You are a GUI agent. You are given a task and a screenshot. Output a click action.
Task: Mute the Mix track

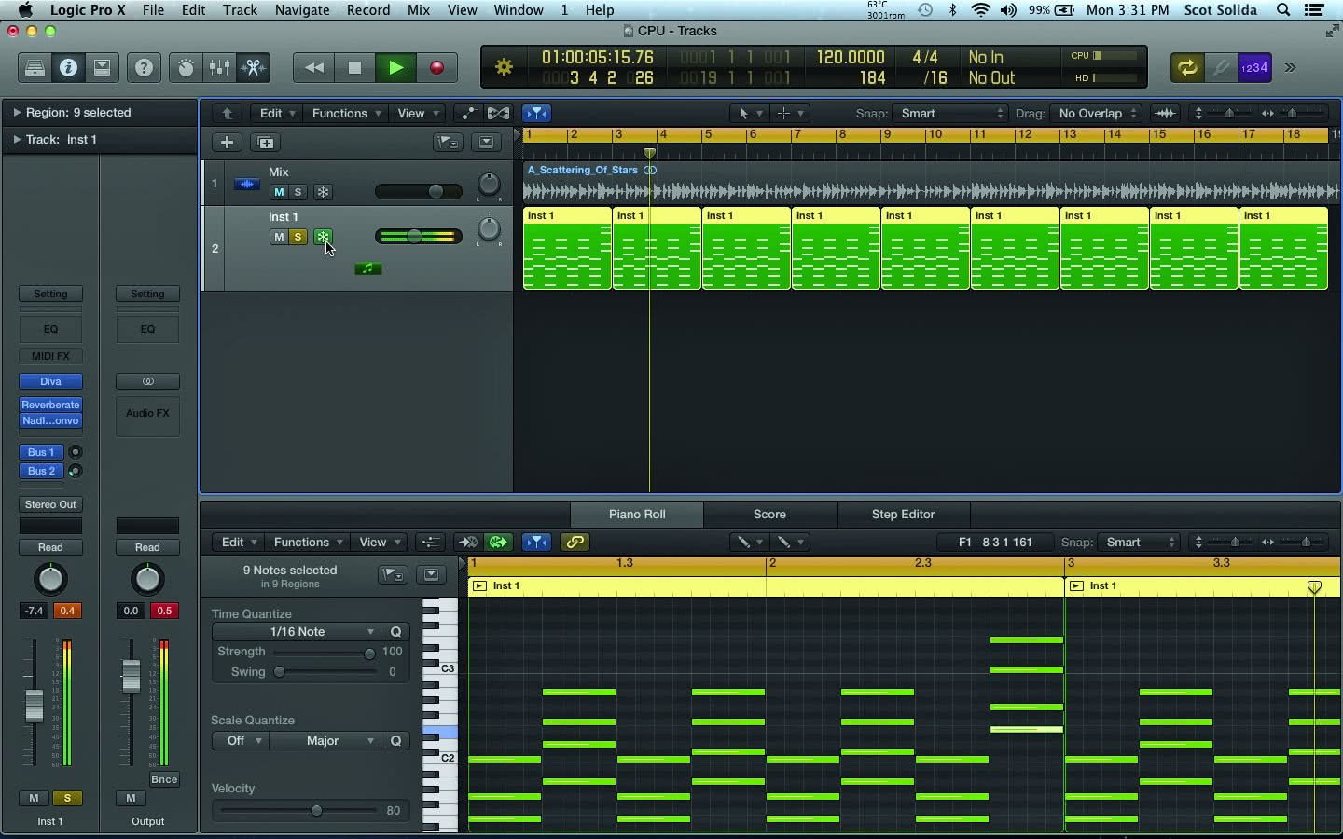(x=278, y=192)
